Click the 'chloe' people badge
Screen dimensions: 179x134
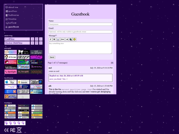tap(24, 52)
